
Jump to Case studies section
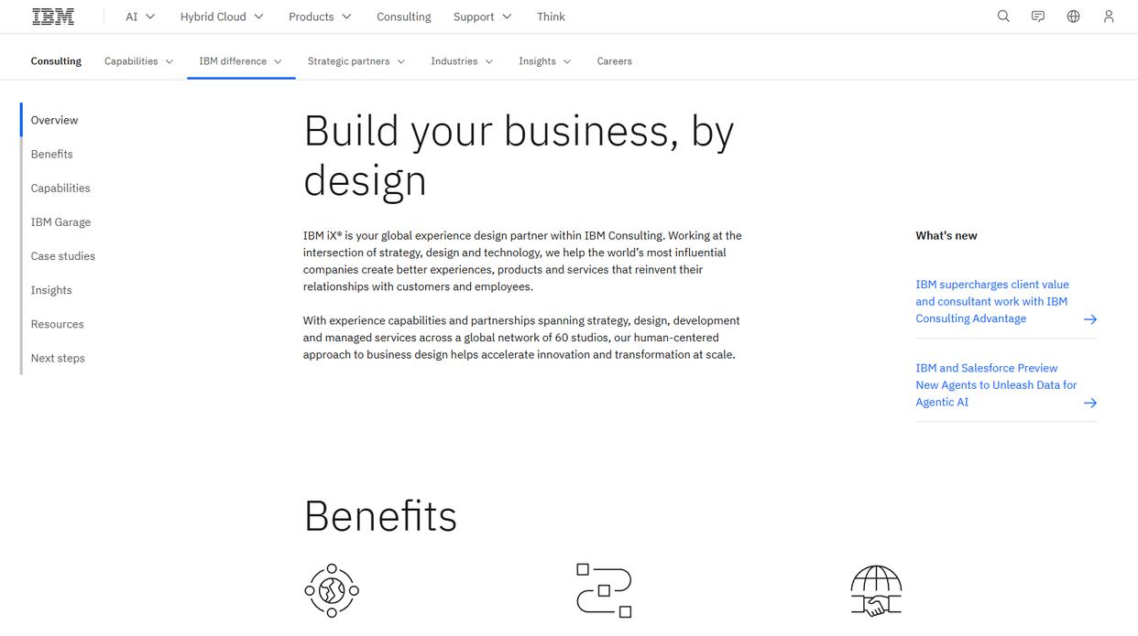coord(62,256)
